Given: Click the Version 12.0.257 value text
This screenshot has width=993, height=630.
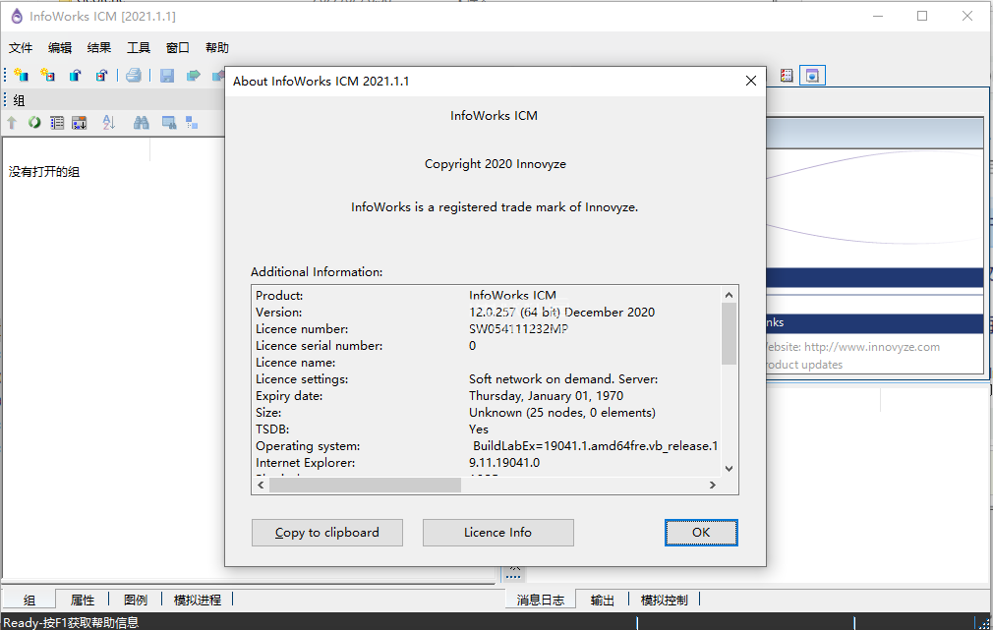Looking at the screenshot, I should tap(561, 313).
